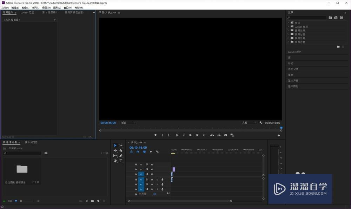Image resolution: width=351 pixels, height=209 pixels.
Task: Select the Slip tool
Action: tap(115, 156)
